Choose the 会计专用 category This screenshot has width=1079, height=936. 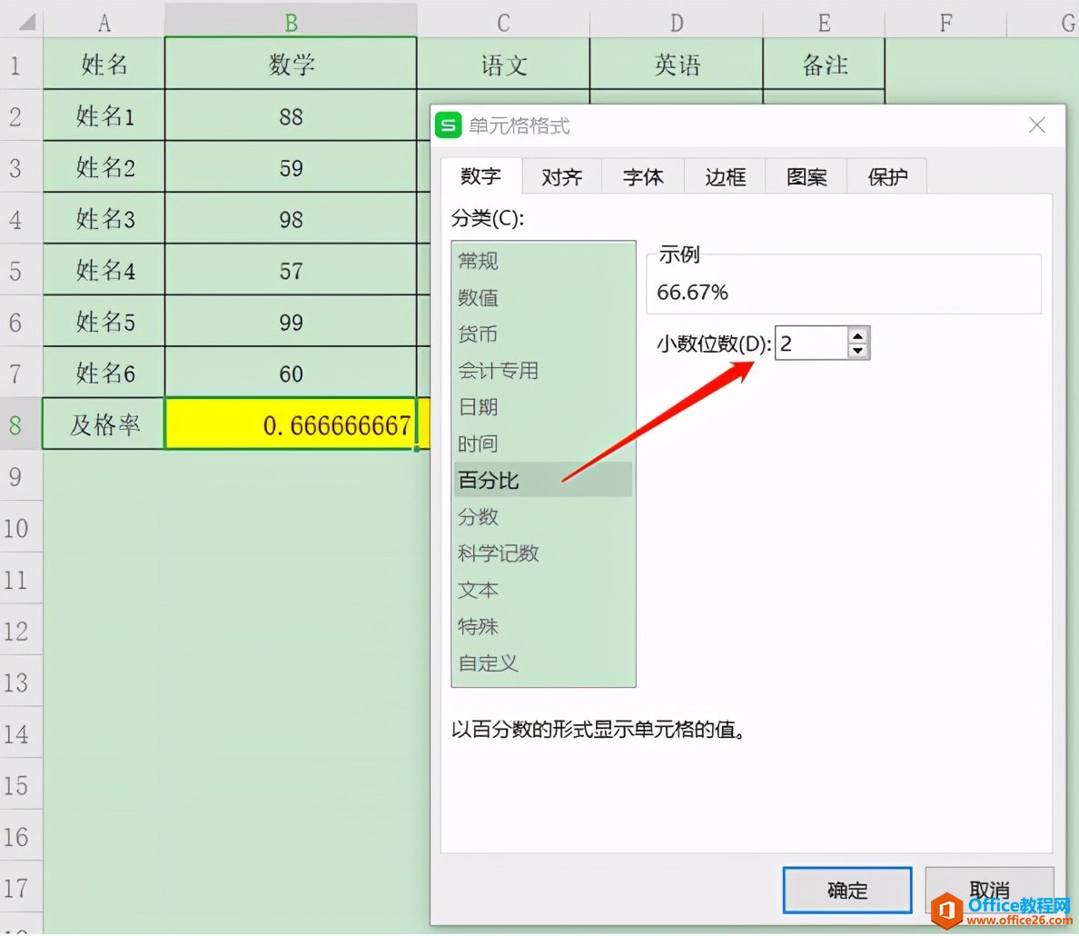(543, 371)
